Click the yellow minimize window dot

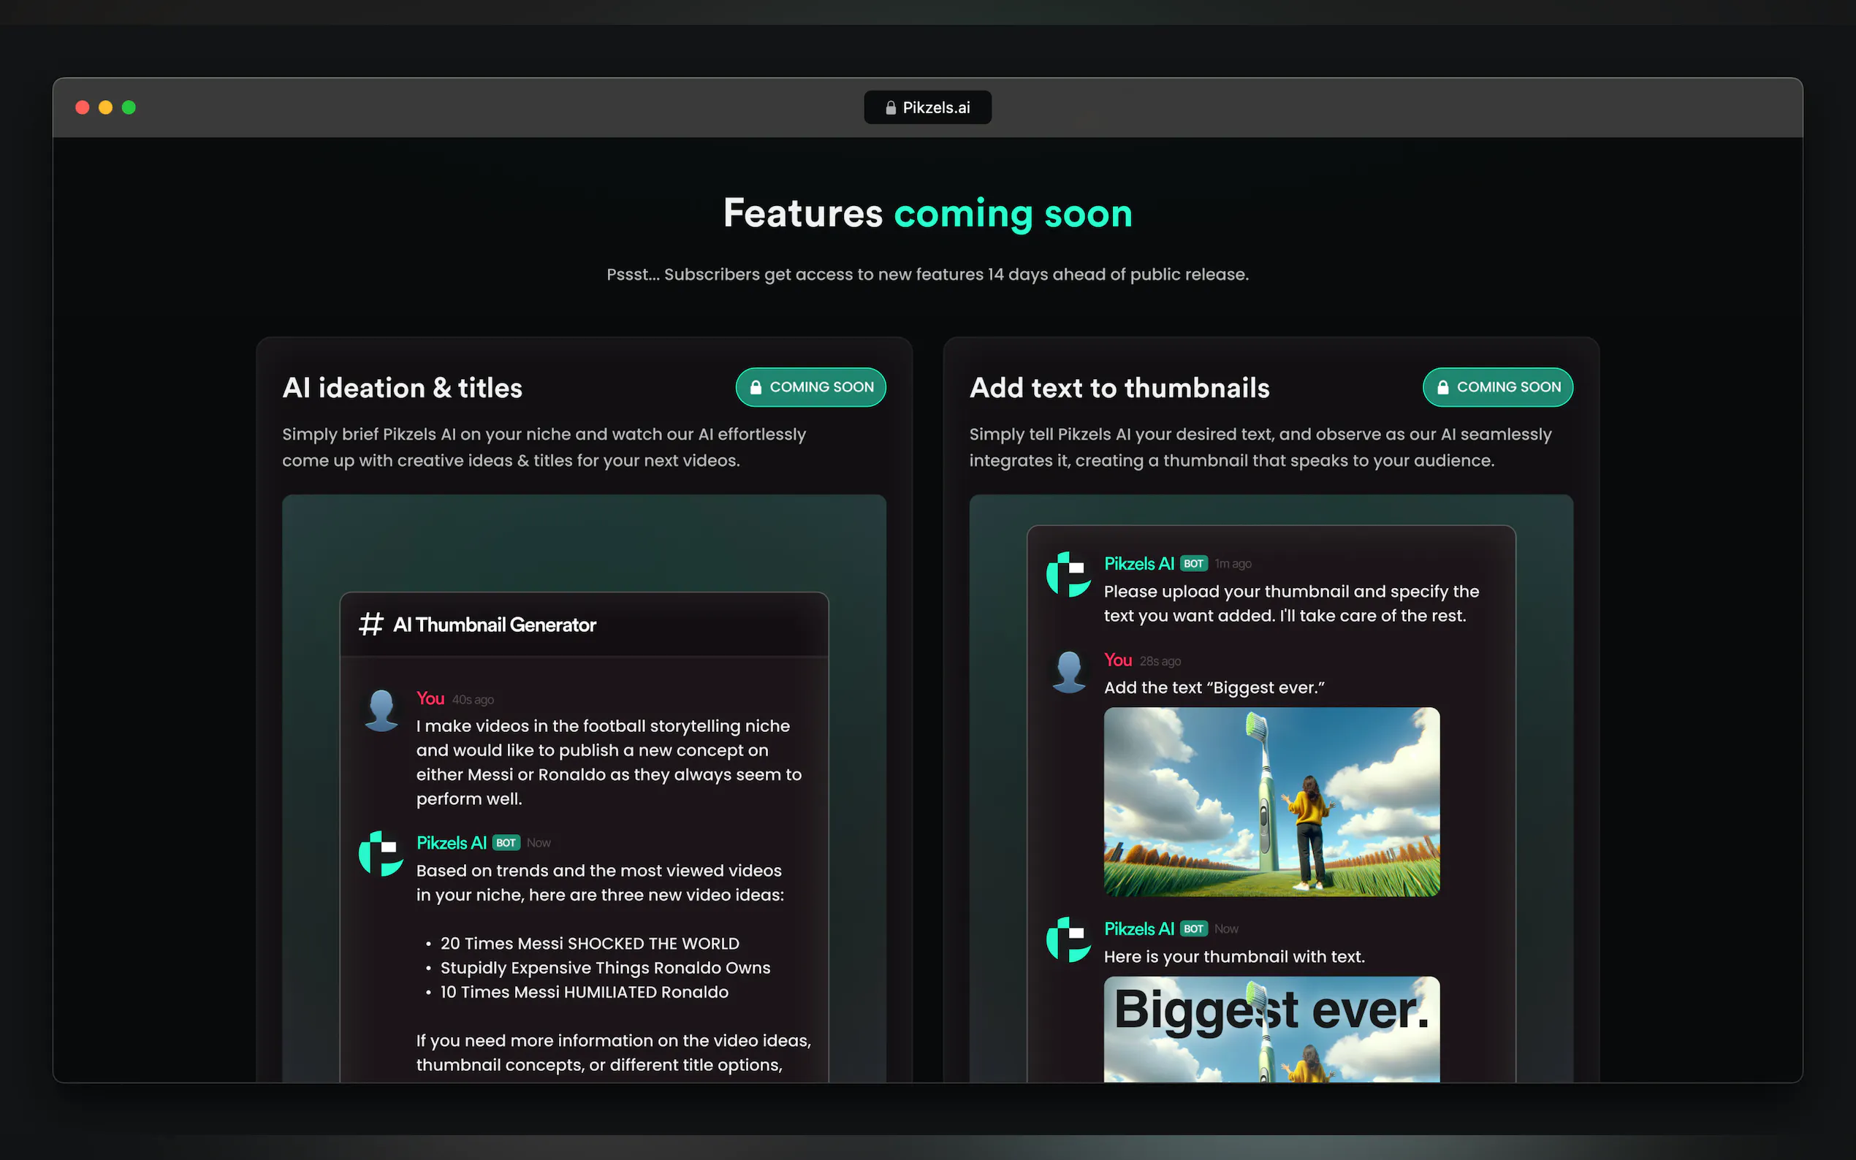pos(106,107)
